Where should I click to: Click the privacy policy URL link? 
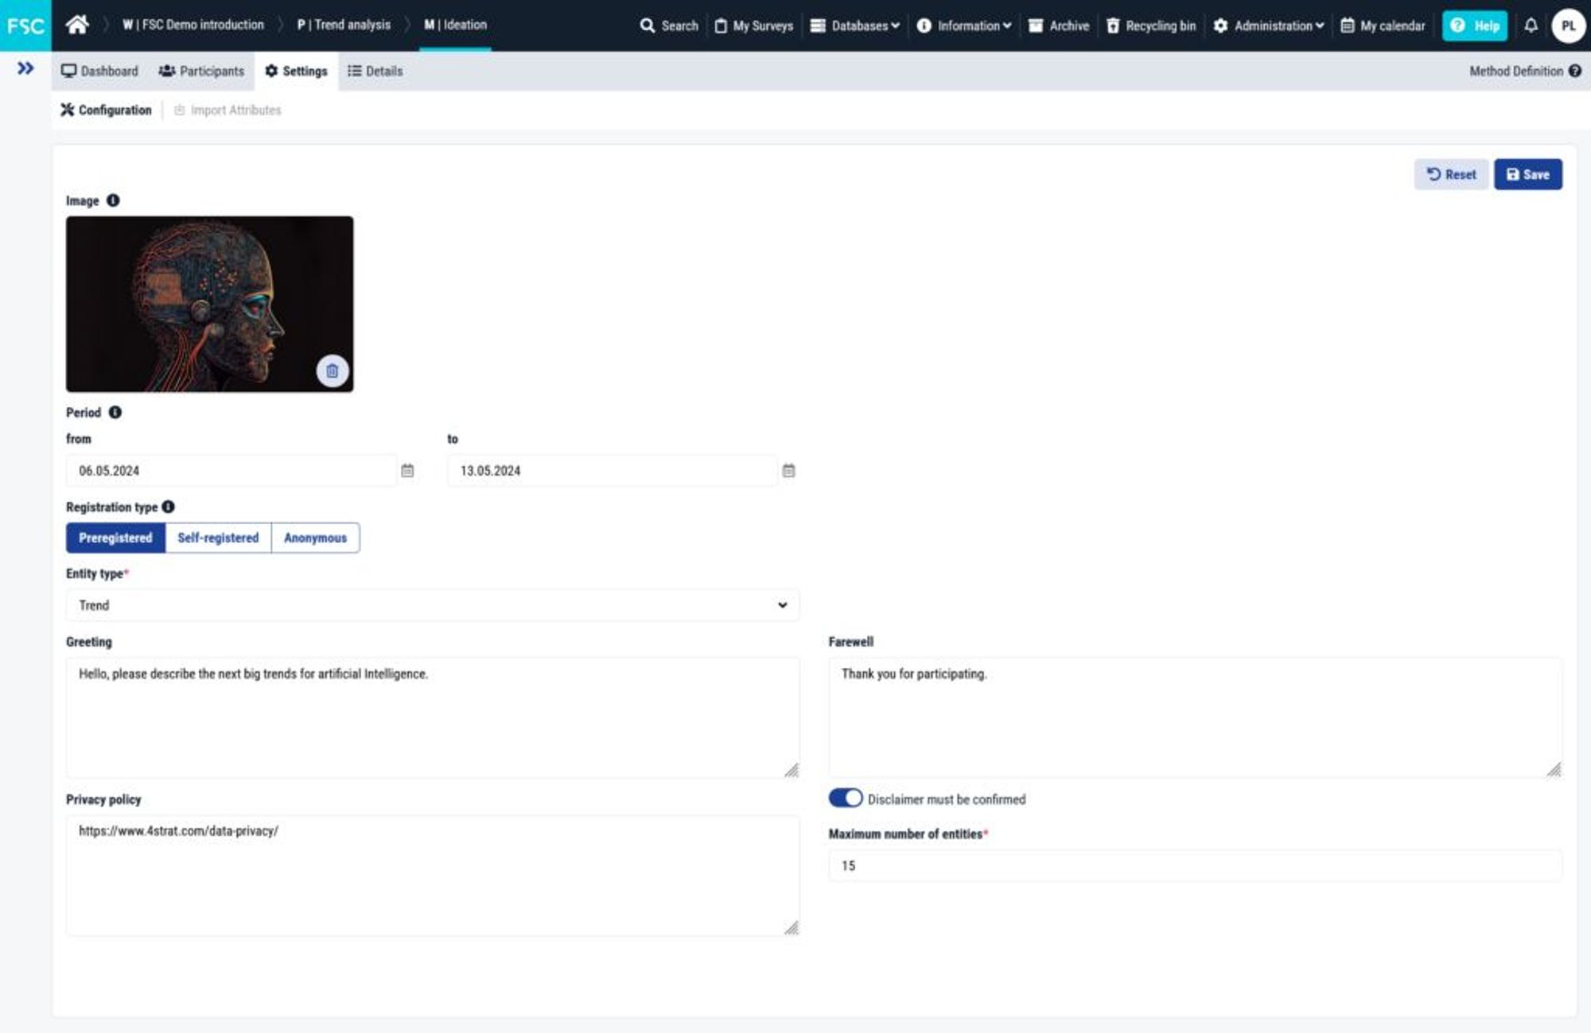(177, 830)
